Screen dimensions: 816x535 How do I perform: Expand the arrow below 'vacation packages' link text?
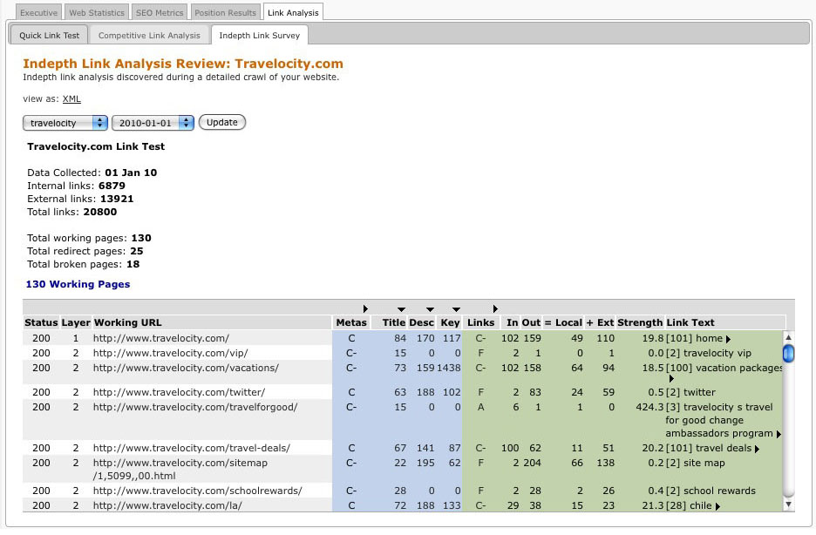coord(671,379)
